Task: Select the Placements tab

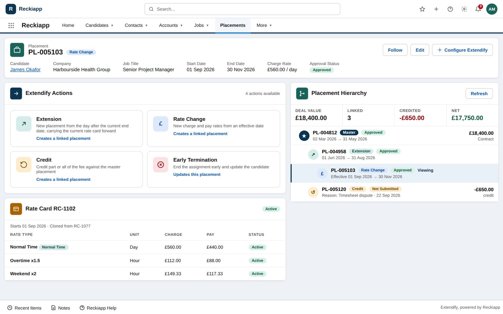Action: tap(233, 25)
